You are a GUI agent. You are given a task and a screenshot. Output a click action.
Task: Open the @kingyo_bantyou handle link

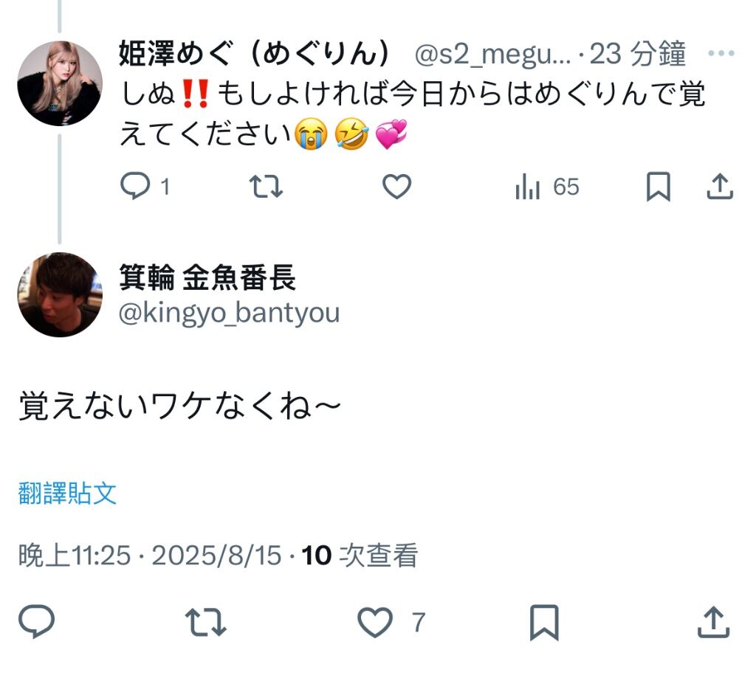pos(229,313)
